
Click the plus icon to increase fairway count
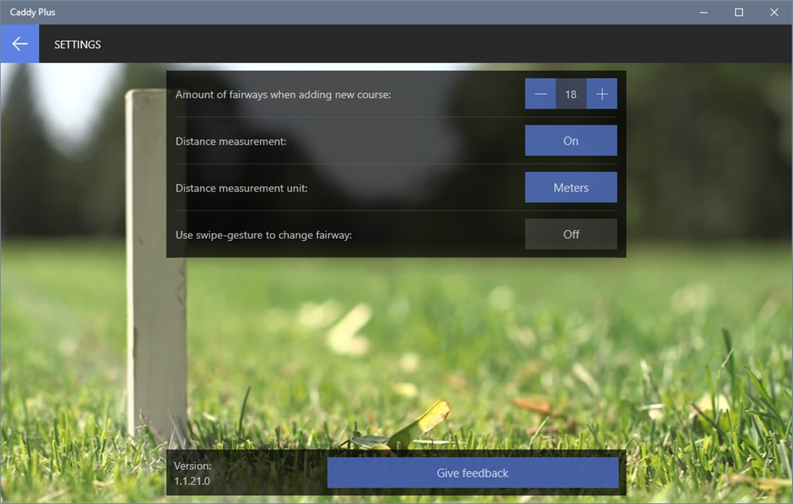tap(601, 93)
